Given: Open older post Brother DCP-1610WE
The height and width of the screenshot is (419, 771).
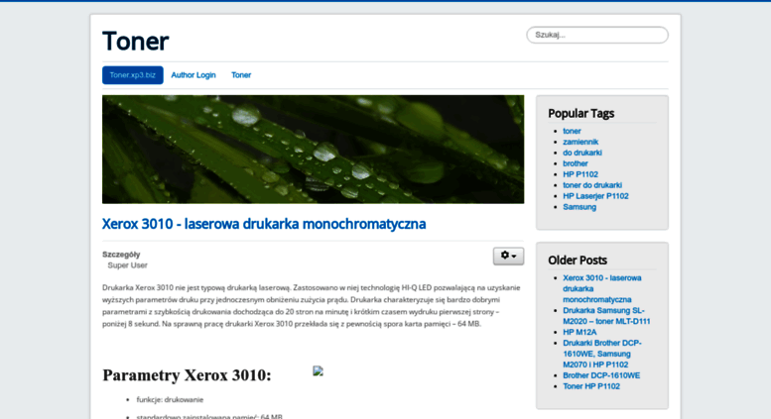Looking at the screenshot, I should pos(601,375).
